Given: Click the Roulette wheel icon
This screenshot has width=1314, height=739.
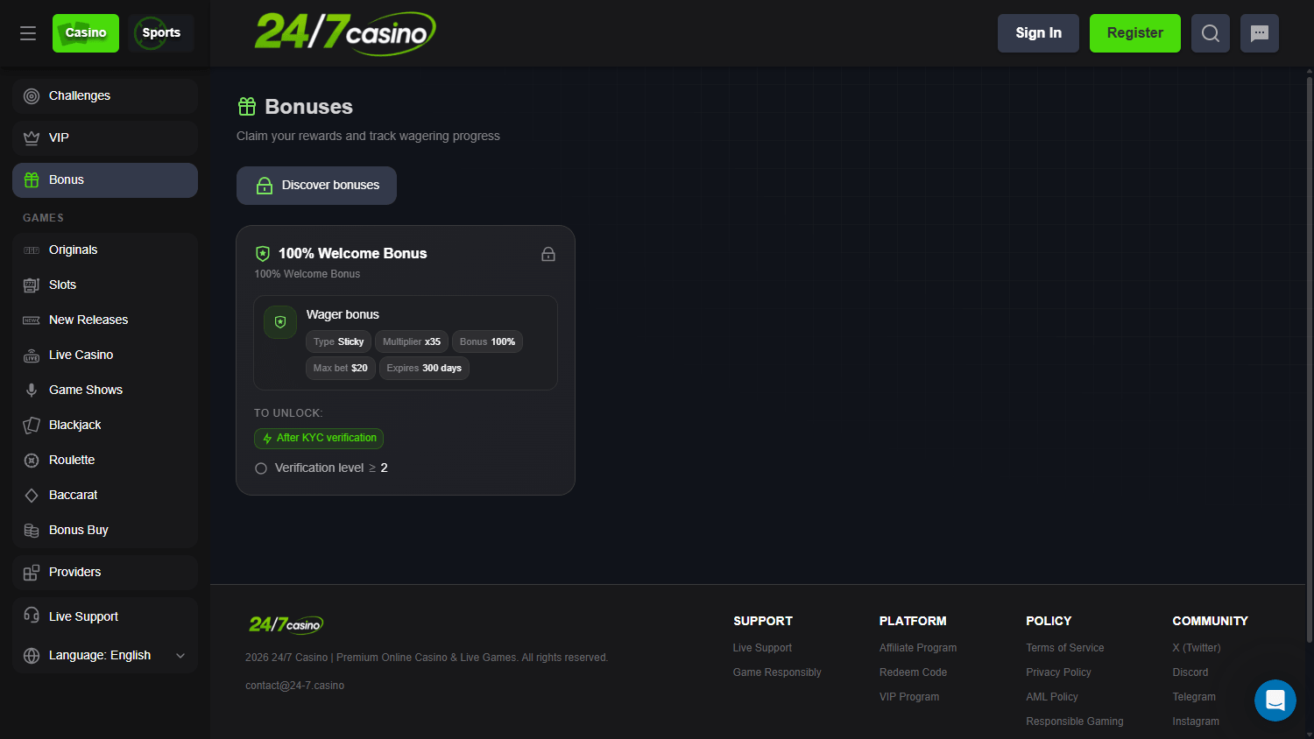Looking at the screenshot, I should 32,461.
